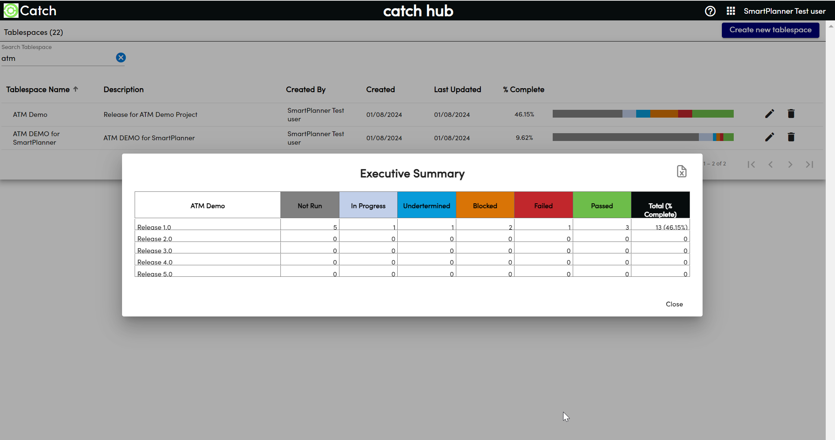835x440 pixels.
Task: Jump to last page arrow
Action: click(x=809, y=164)
